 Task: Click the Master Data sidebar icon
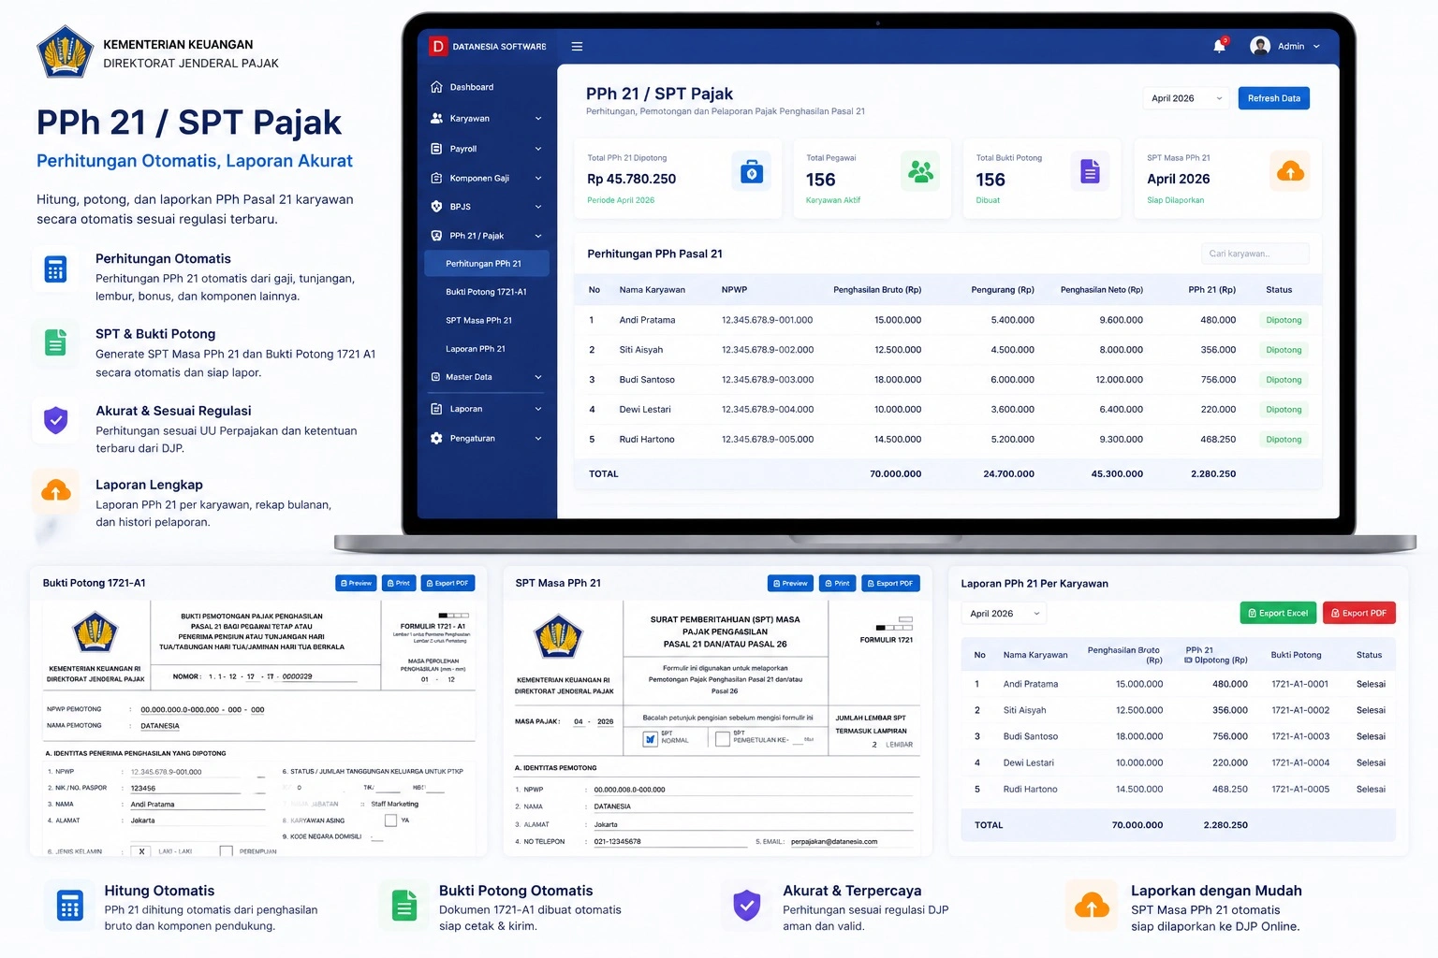pos(435,377)
